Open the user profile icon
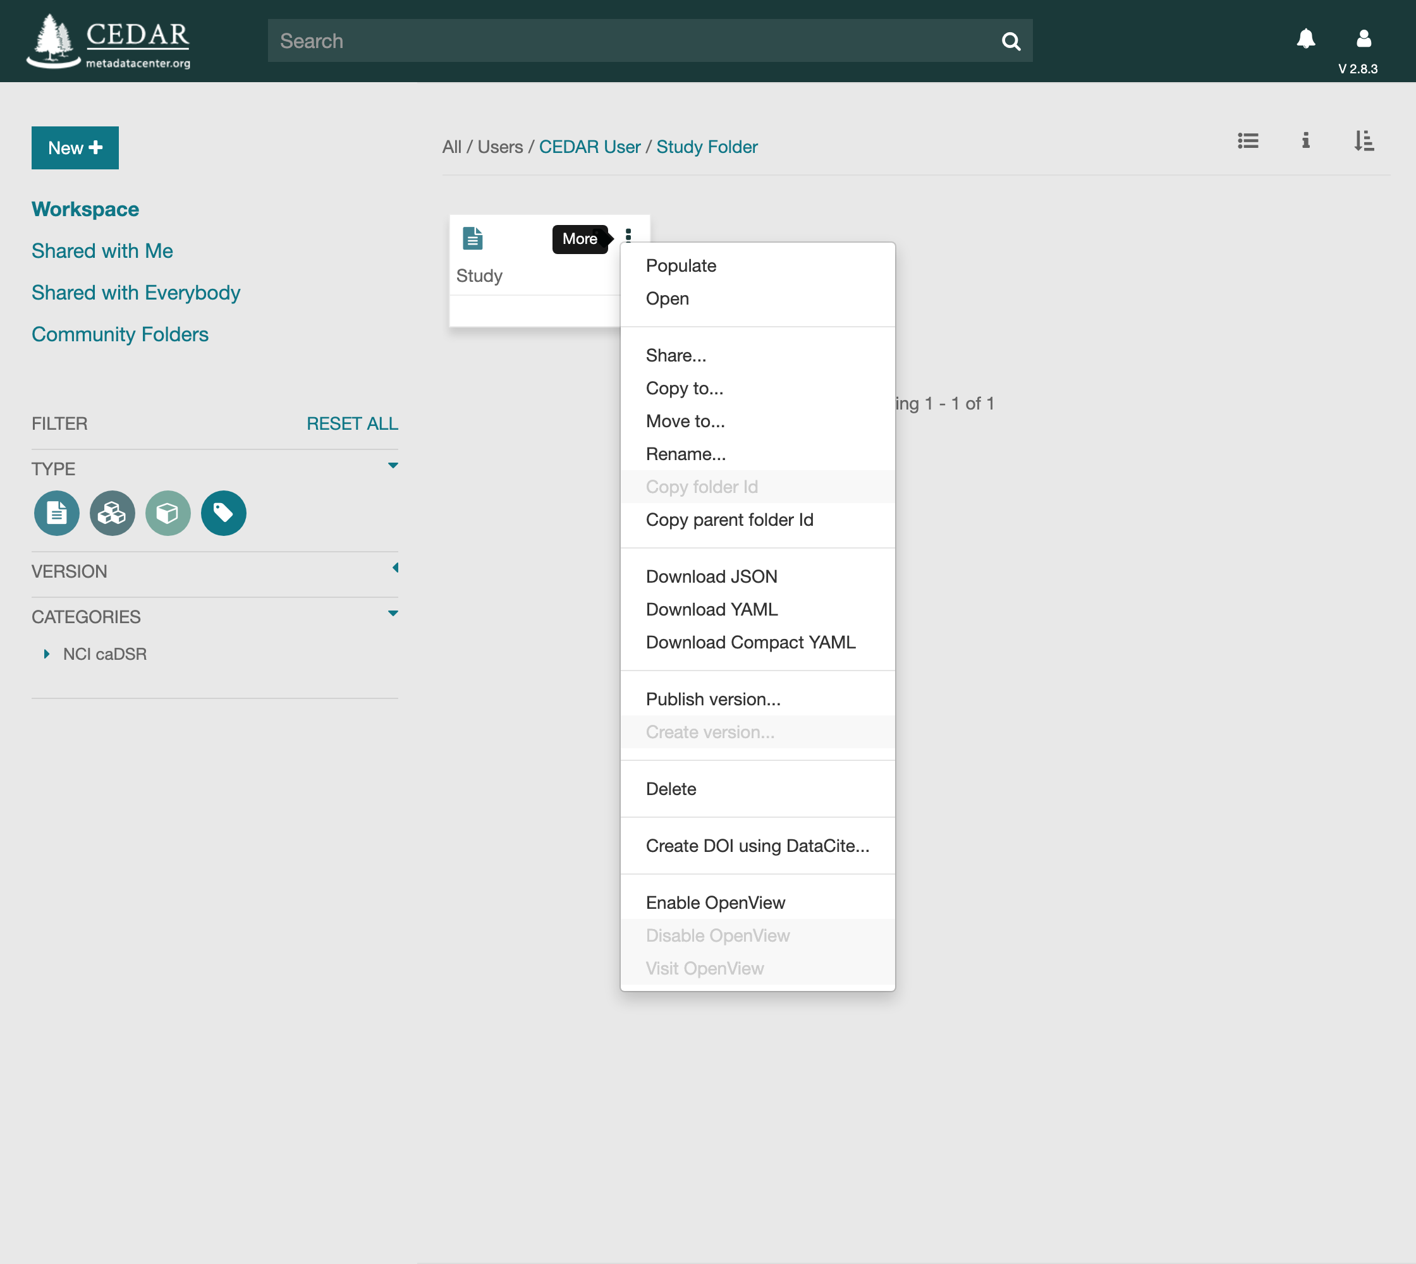The height and width of the screenshot is (1264, 1416). 1363,38
